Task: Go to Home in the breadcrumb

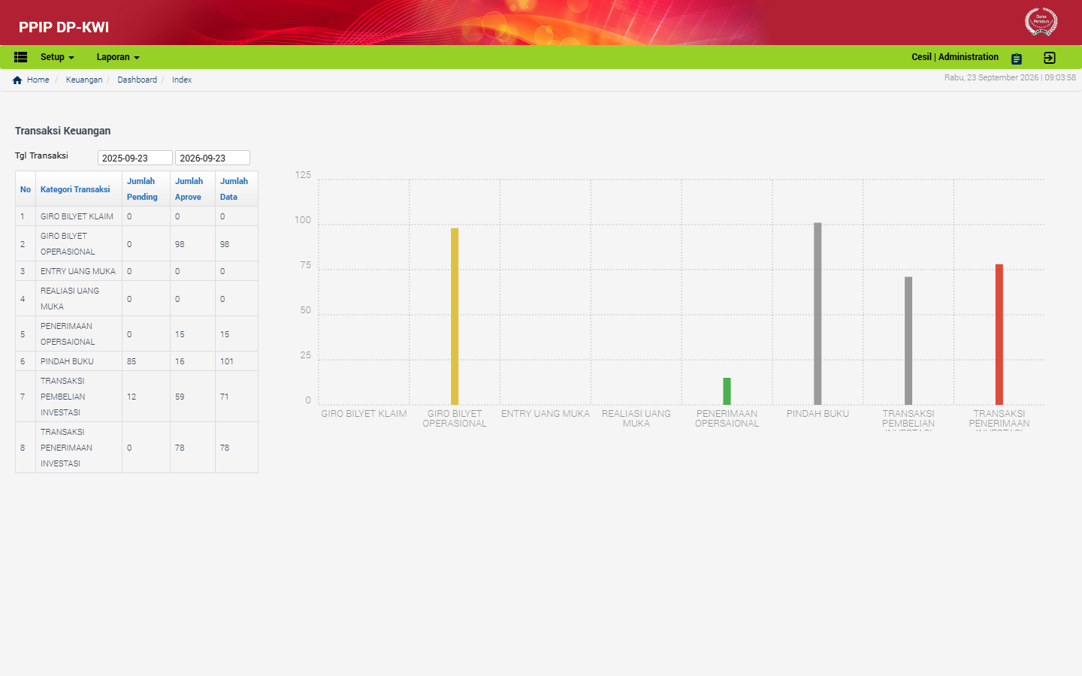Action: tap(38, 80)
